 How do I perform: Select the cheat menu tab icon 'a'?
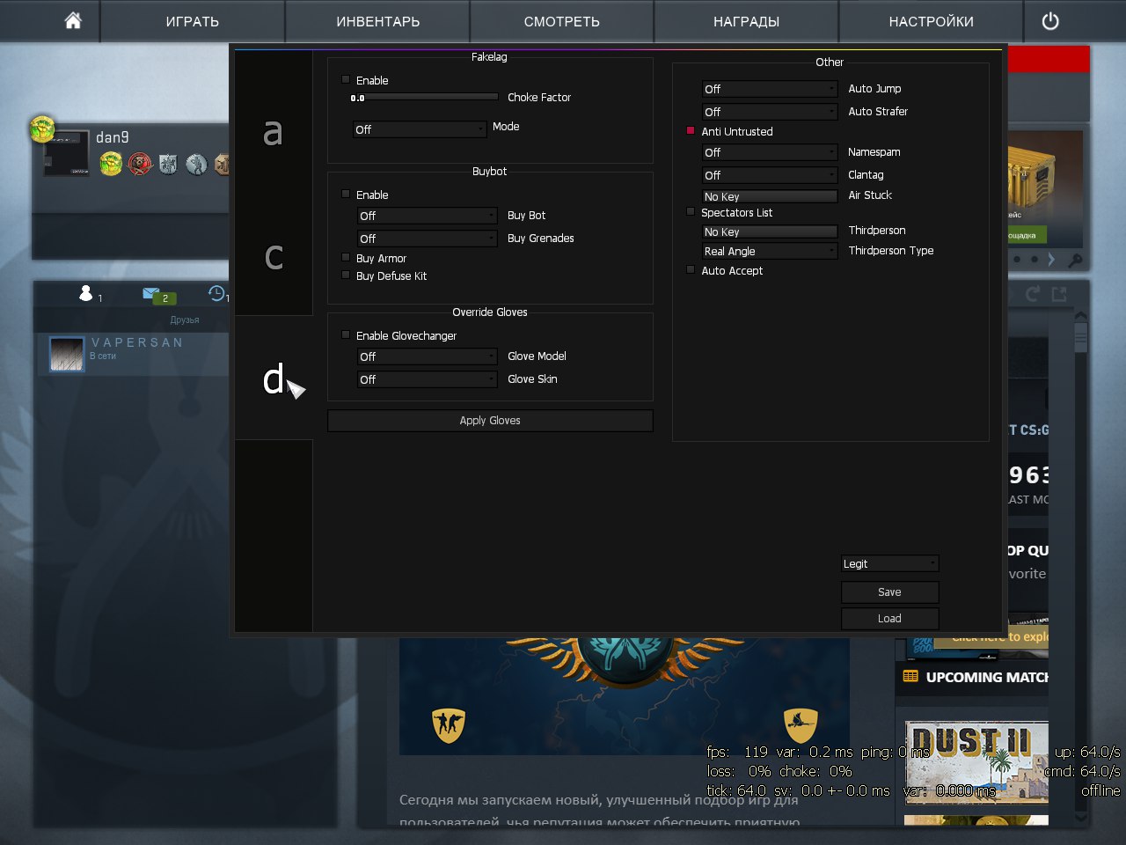point(273,132)
